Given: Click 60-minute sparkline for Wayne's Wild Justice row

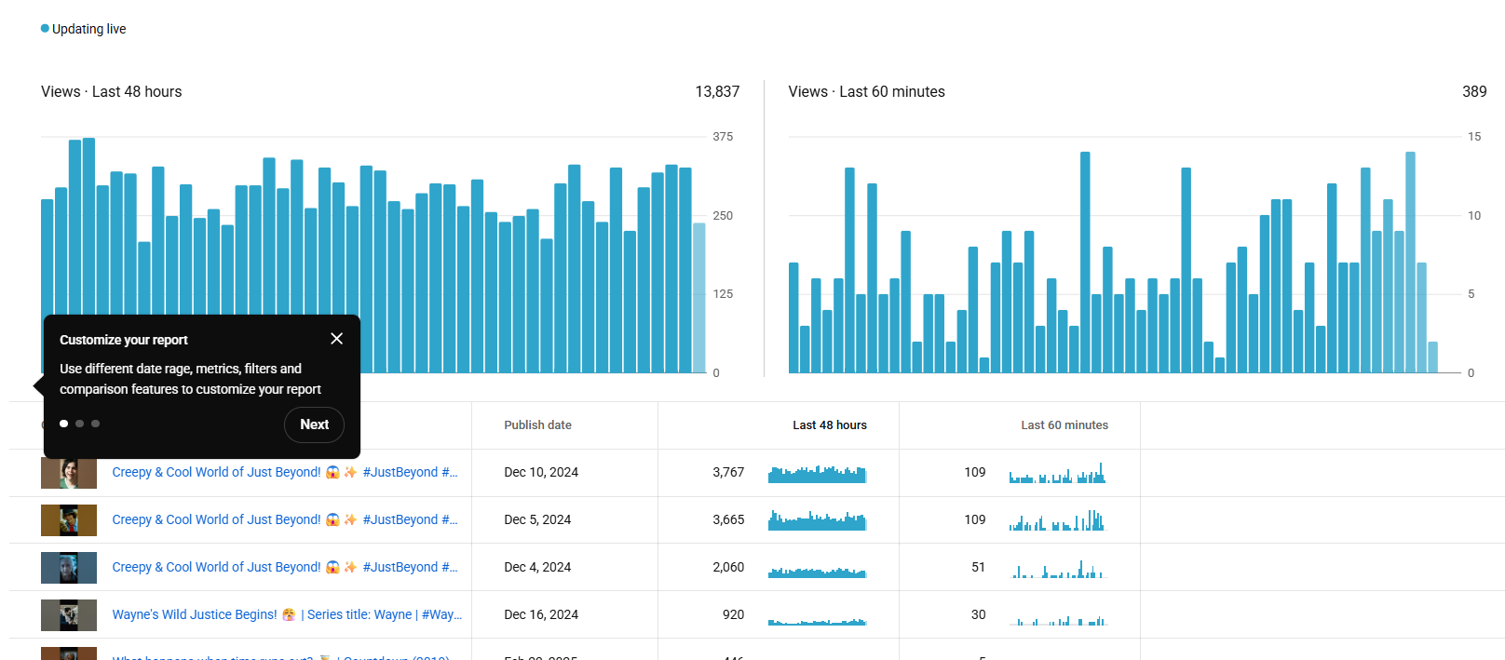Looking at the screenshot, I should click(1058, 619).
